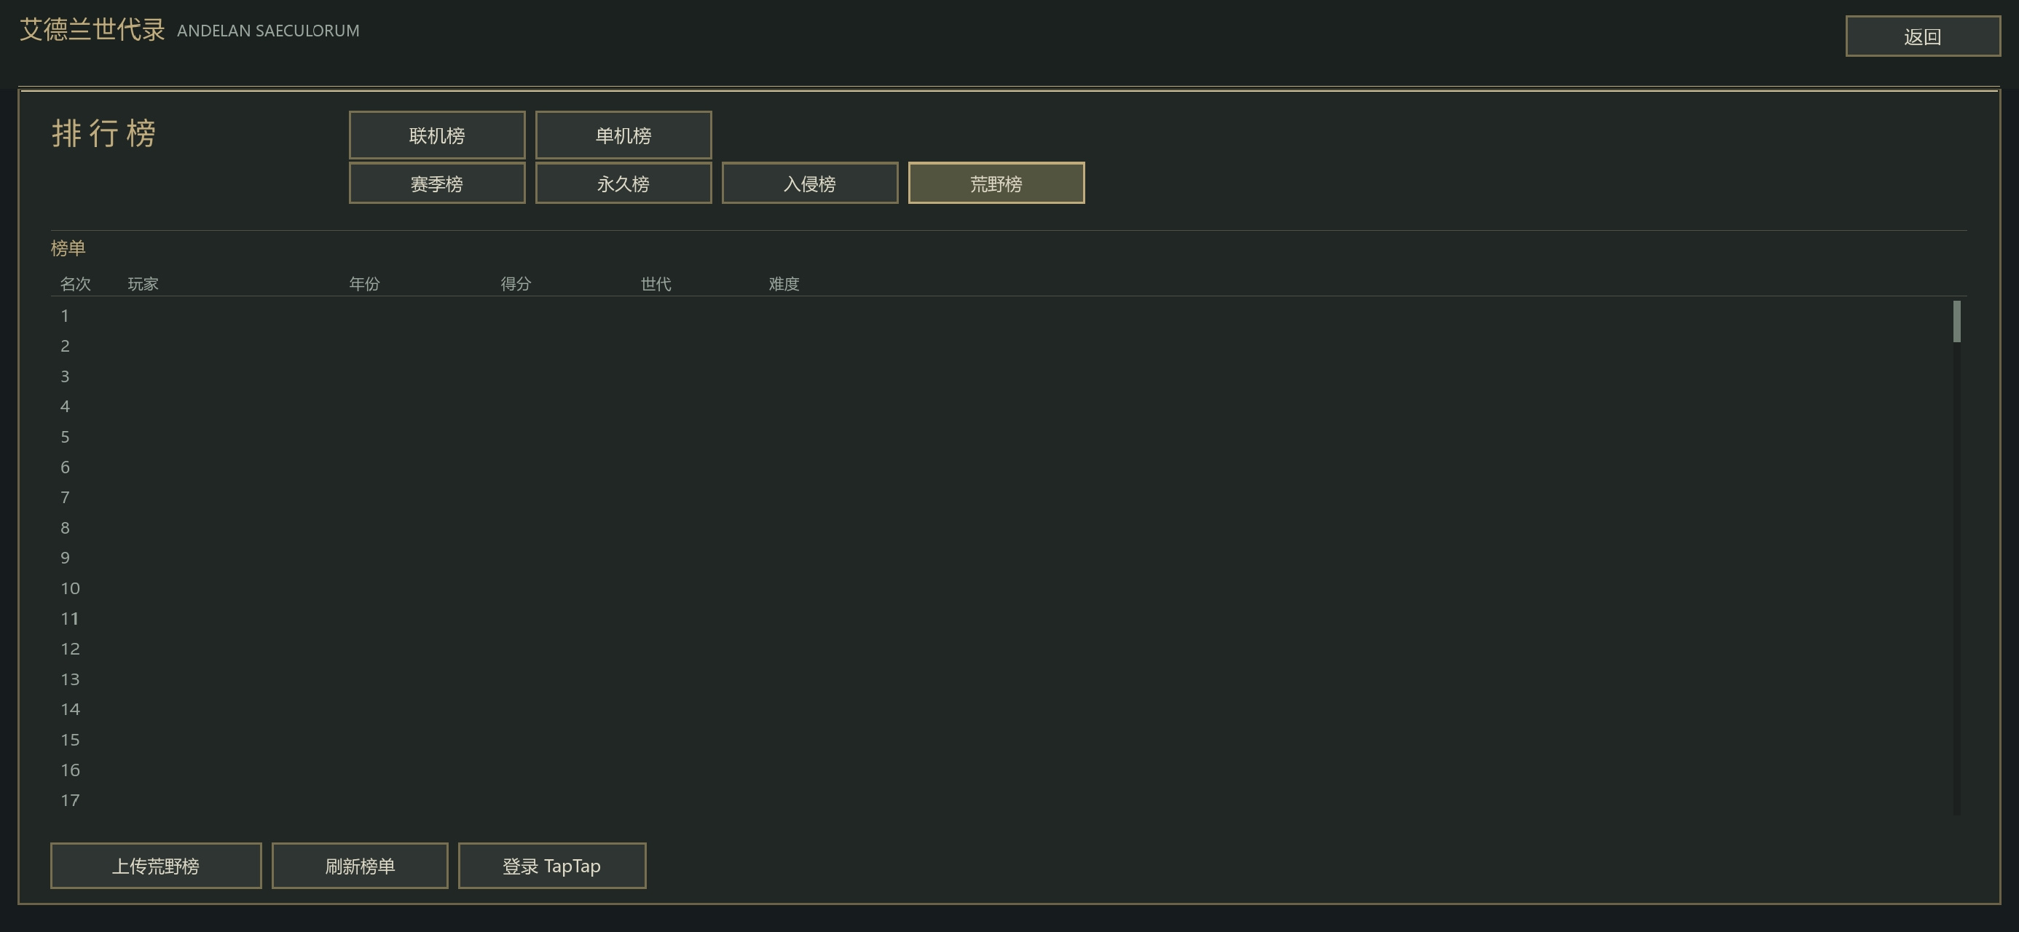Screen dimensions: 2019x932
Task: Click the 艾德兰世代录 game title
Action: pyautogui.click(x=93, y=29)
